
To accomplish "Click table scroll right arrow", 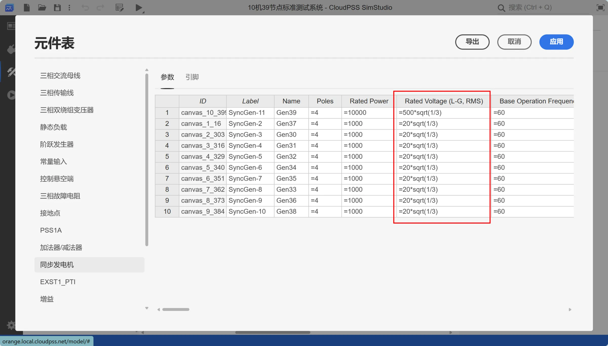I will coord(570,309).
